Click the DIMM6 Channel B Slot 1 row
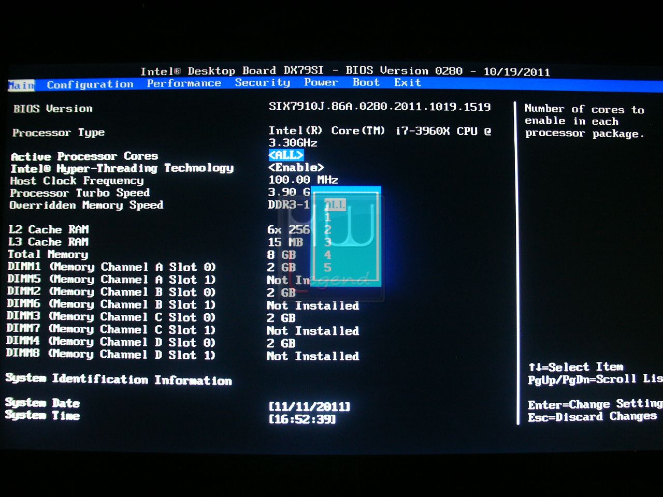This screenshot has height=497, width=663. coord(111,304)
